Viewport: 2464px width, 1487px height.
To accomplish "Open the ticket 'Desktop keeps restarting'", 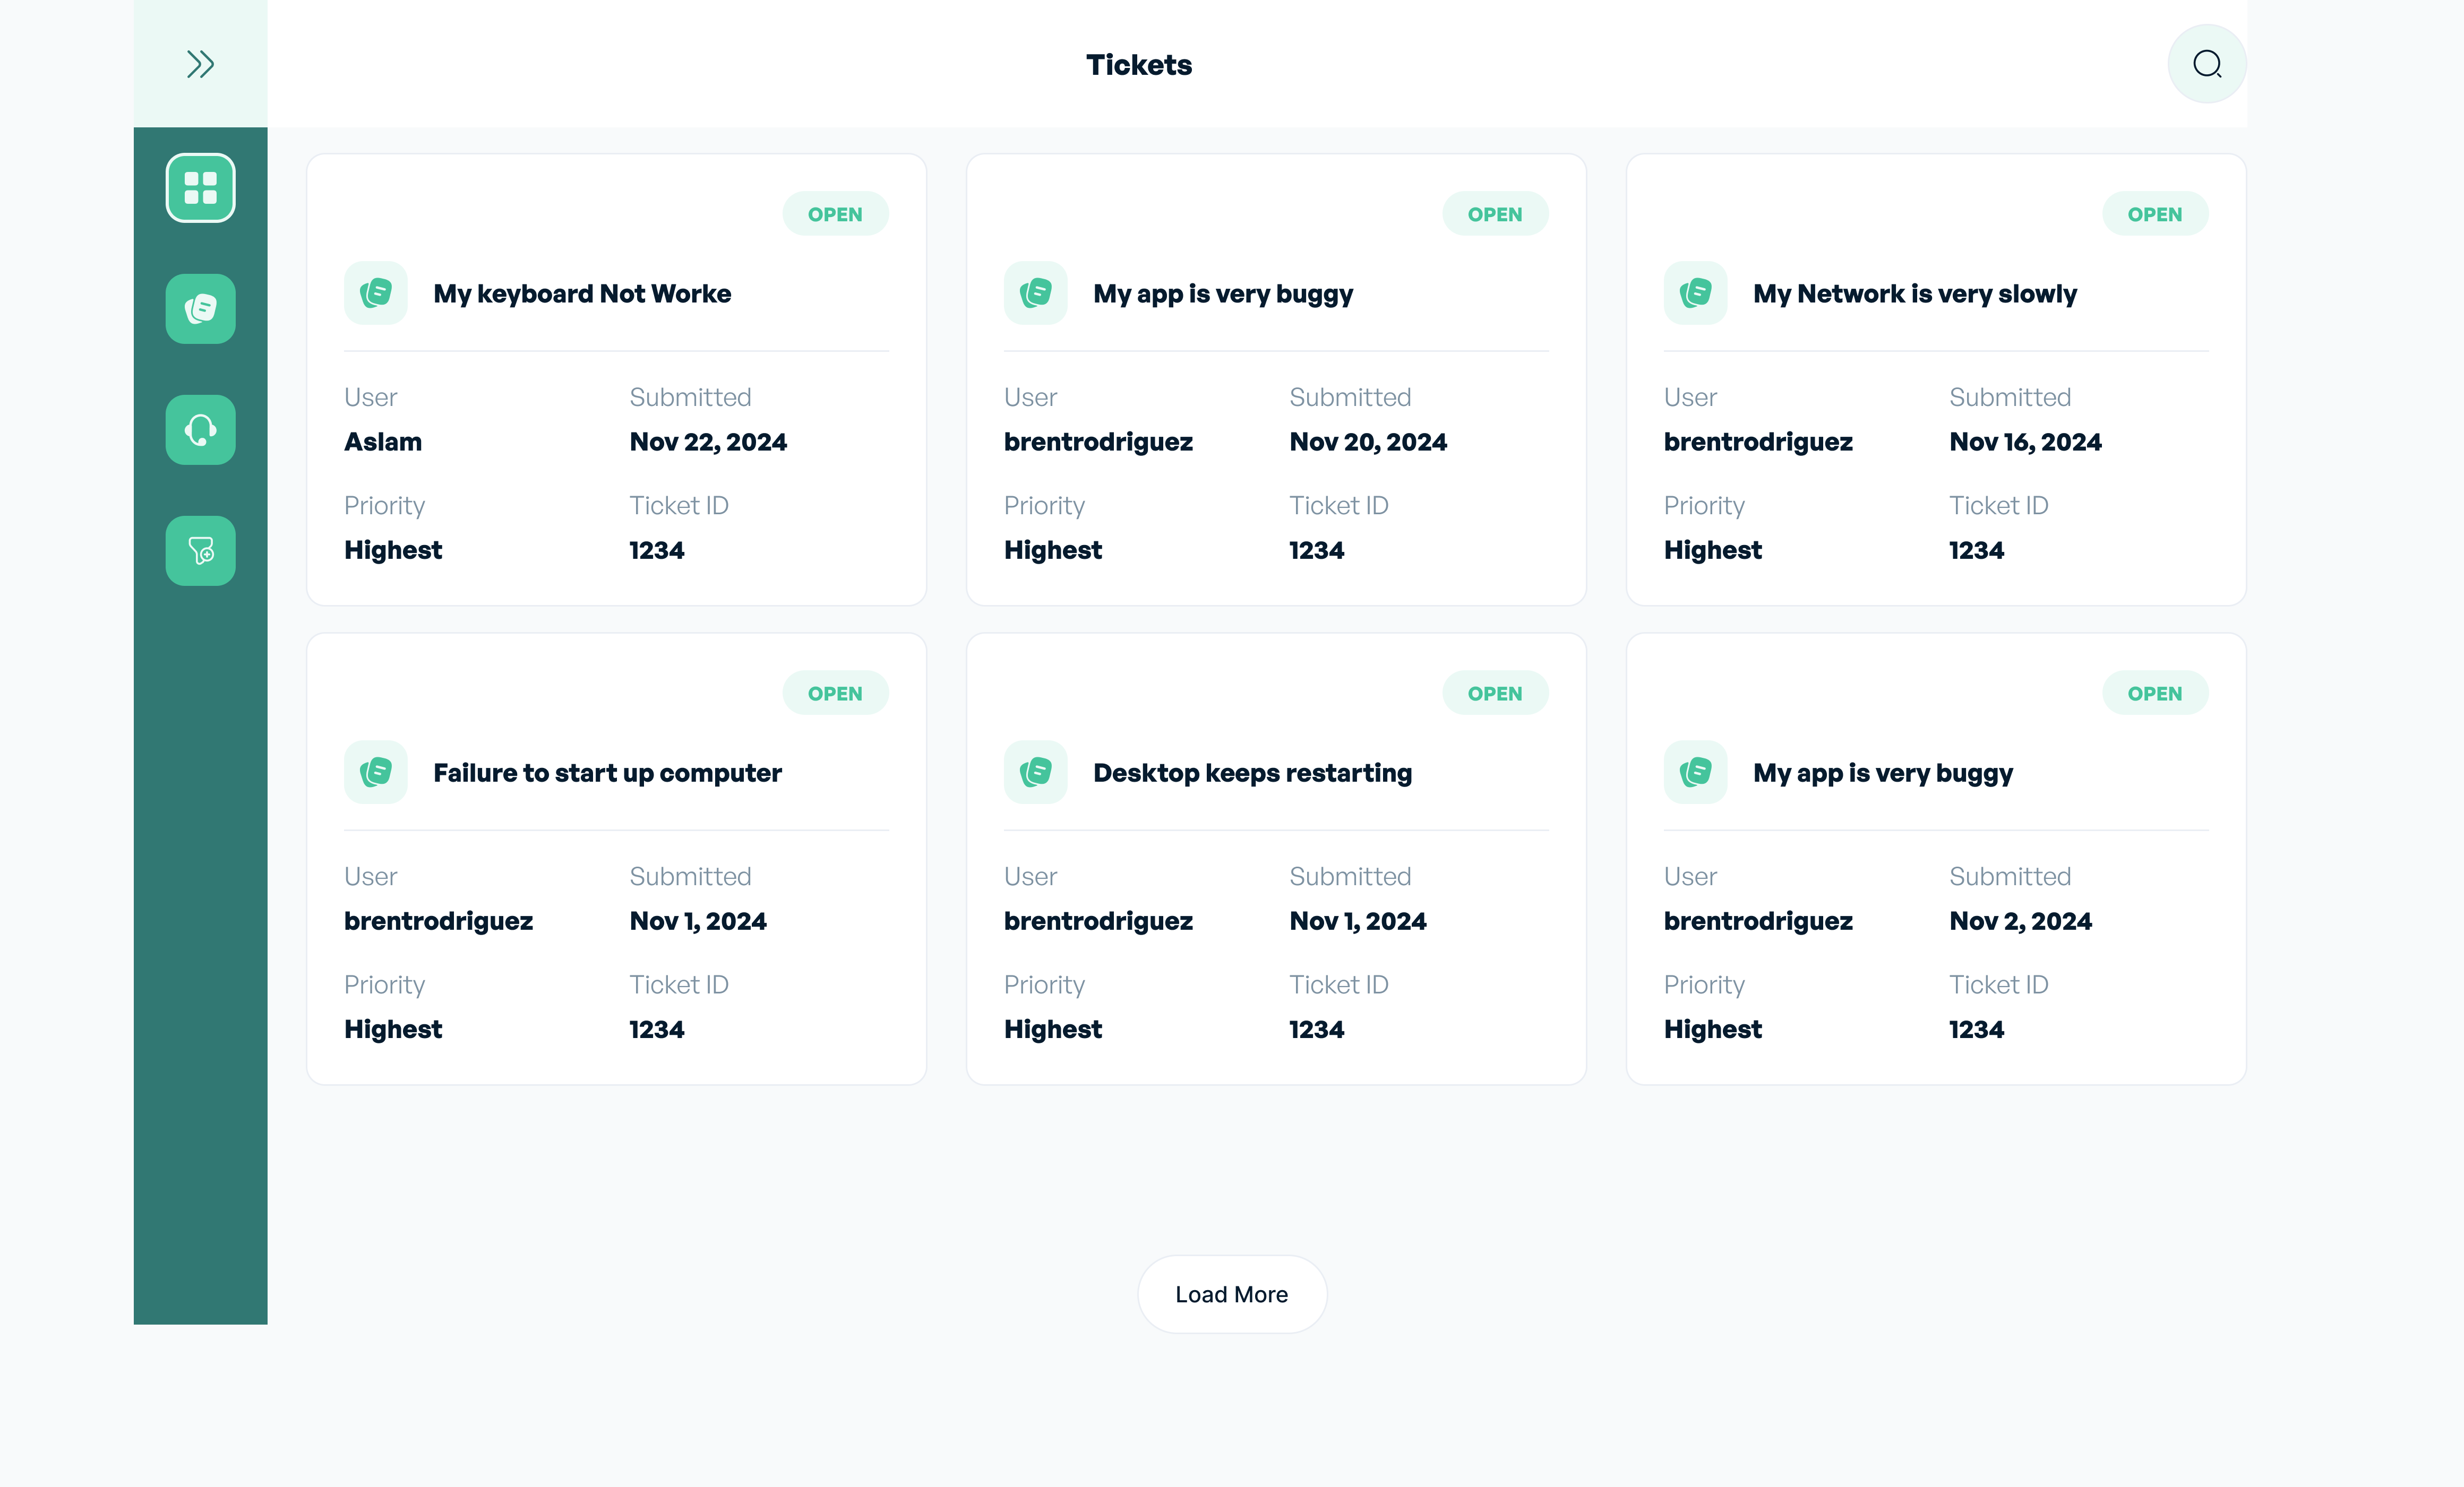I will (1252, 772).
